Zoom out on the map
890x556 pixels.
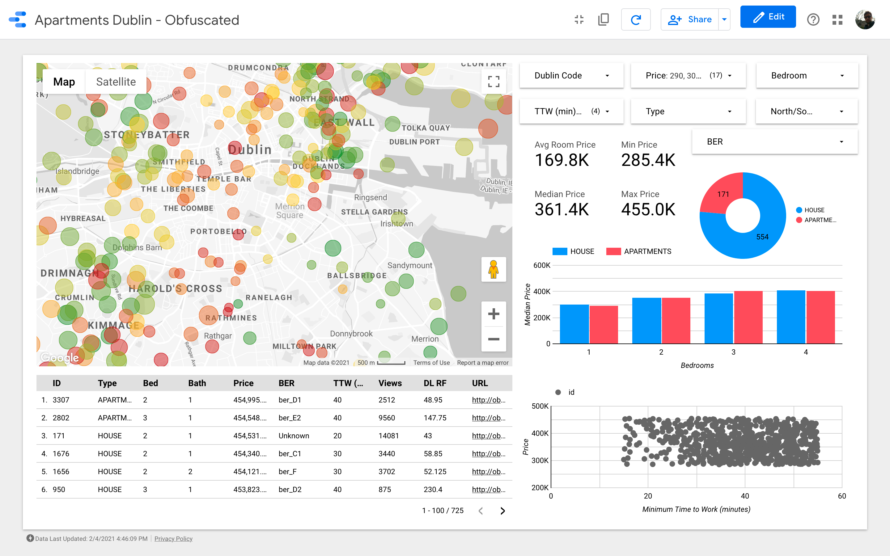[x=494, y=339]
